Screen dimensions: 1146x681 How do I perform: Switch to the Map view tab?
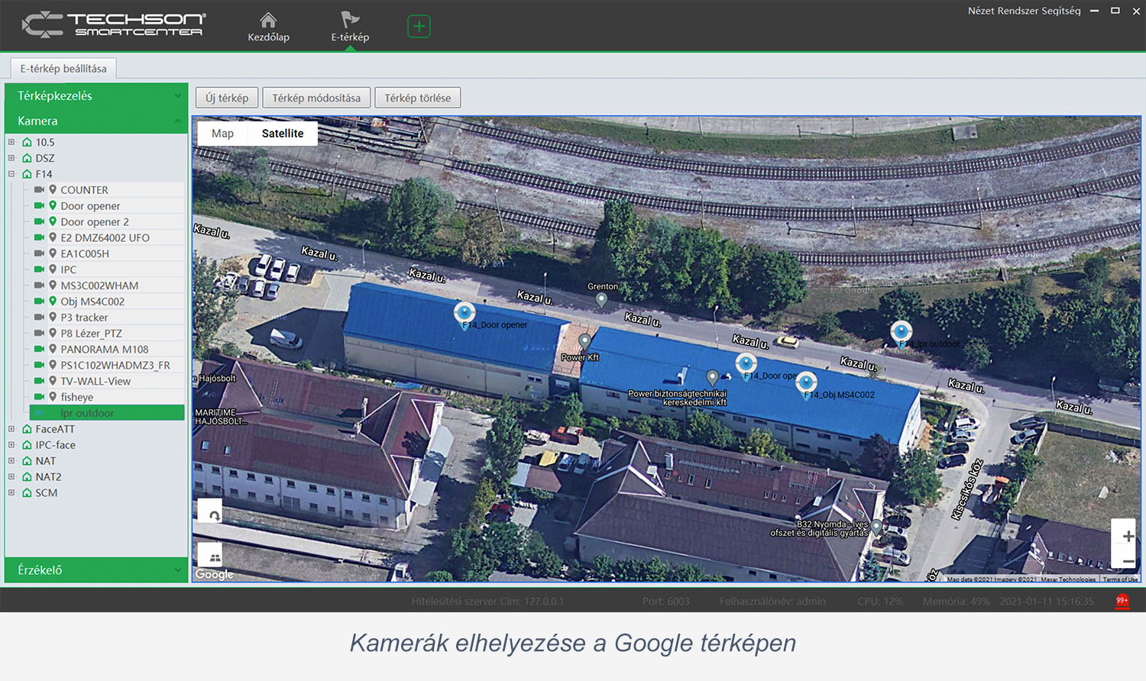click(x=222, y=133)
